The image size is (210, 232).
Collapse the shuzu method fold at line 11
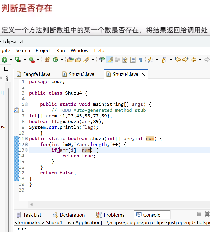click(26, 138)
